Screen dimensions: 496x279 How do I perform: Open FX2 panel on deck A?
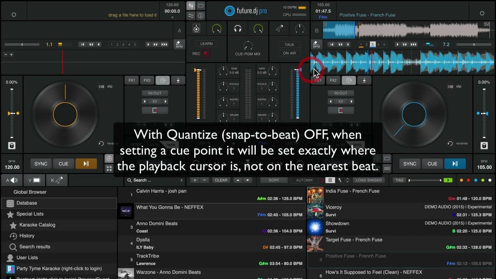[x=147, y=80]
